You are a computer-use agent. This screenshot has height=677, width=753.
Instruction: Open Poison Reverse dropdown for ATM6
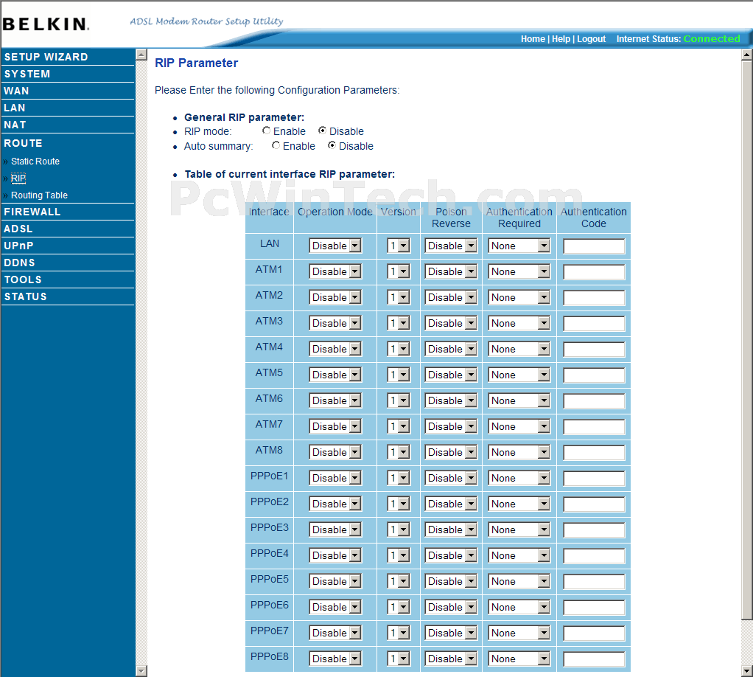(451, 400)
